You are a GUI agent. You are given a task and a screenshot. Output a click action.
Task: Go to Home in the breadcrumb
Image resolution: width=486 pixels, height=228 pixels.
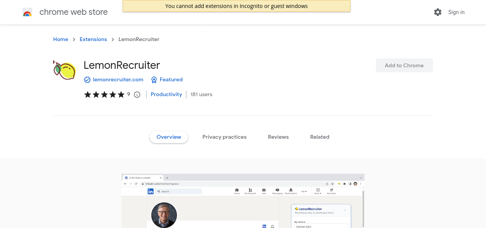point(61,40)
